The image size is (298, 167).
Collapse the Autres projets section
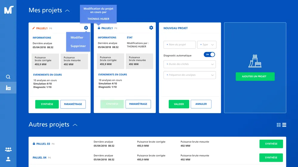pos(75,125)
